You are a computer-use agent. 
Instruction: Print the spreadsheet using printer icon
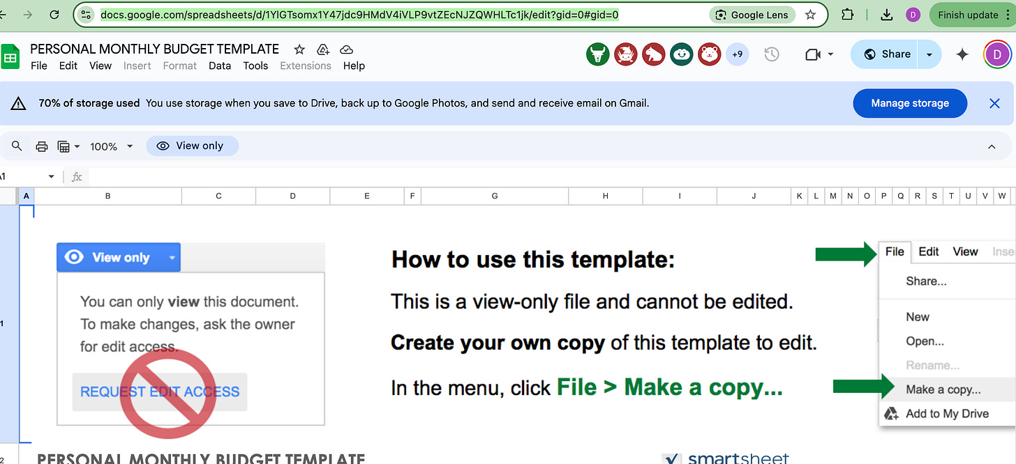(42, 146)
